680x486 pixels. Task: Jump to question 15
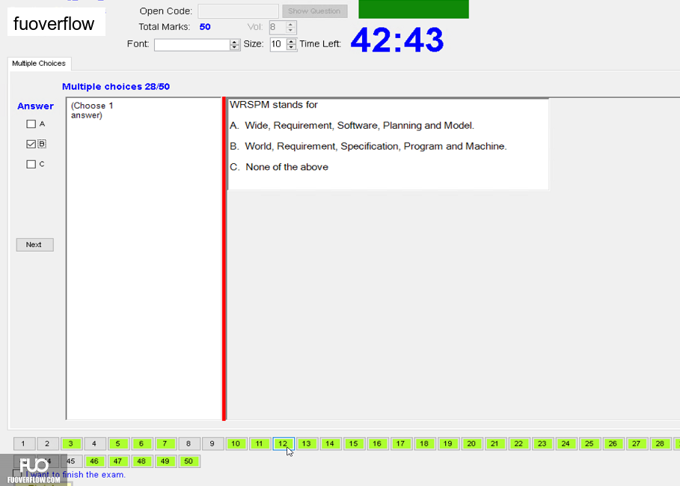pyautogui.click(x=353, y=443)
